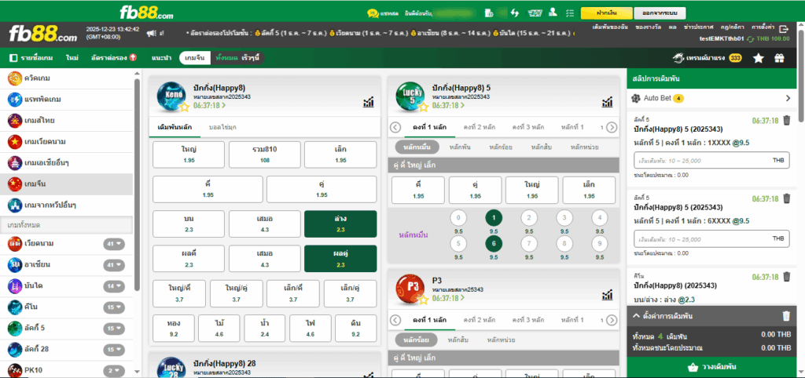Open เกมเวียดนาม category in sidebar
805x378 pixels.
pos(66,141)
